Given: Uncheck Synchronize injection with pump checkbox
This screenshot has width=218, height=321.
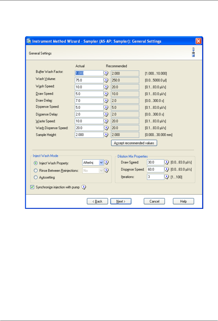Looking at the screenshot, I should 32,187.
